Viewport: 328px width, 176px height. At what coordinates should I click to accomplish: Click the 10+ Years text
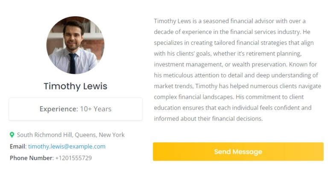96,109
